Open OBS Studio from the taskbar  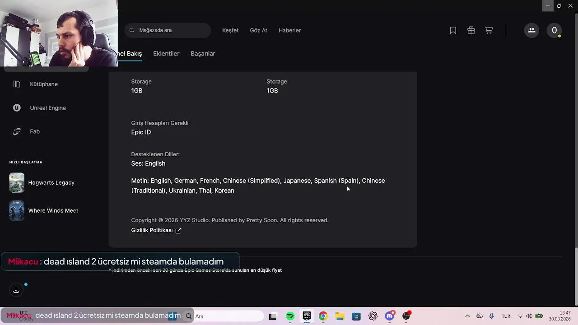406,316
